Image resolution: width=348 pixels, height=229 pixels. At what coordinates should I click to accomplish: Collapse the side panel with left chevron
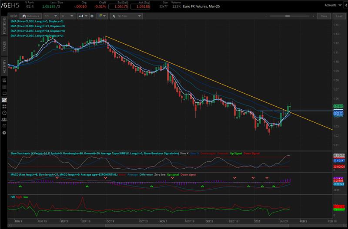pyautogui.click(x=346, y=5)
